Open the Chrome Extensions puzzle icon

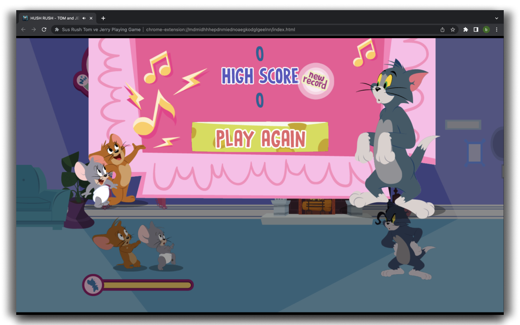pyautogui.click(x=465, y=29)
